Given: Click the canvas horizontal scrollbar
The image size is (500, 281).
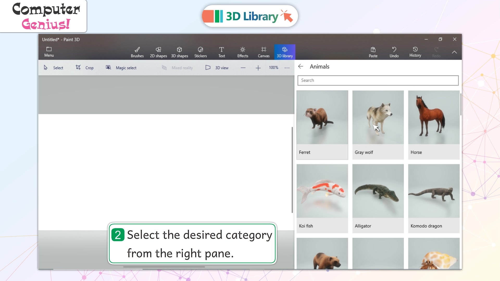Looking at the screenshot, I should [x=164, y=267].
